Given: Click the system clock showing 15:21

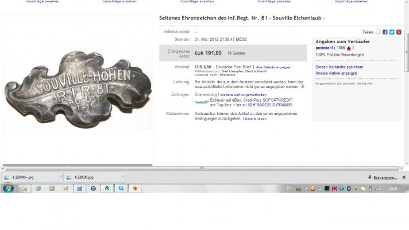Looking at the screenshot, I should pos(393,189).
